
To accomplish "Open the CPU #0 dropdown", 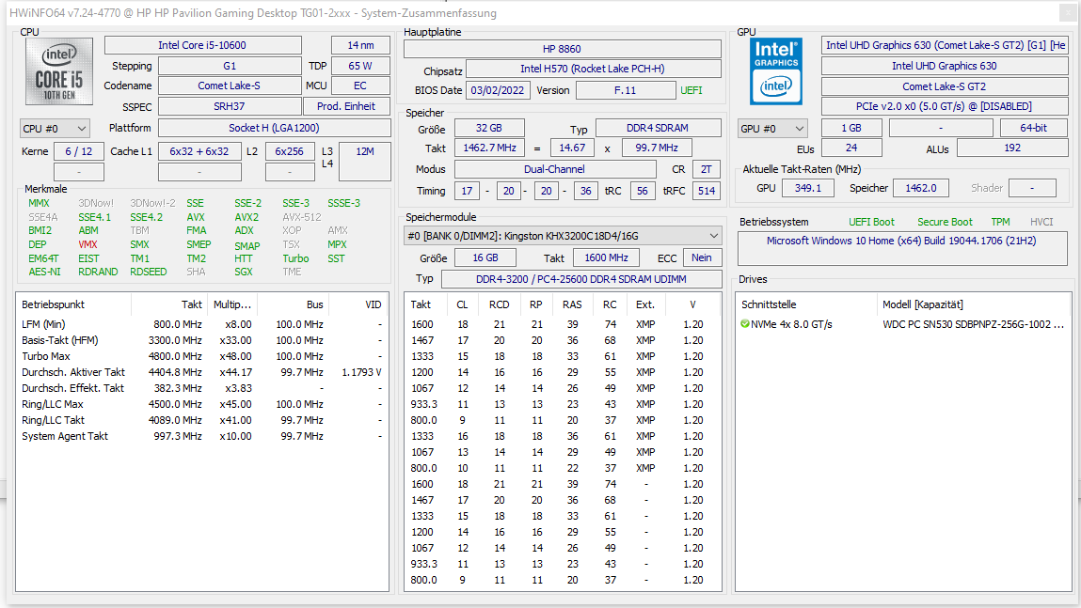I will 54,128.
